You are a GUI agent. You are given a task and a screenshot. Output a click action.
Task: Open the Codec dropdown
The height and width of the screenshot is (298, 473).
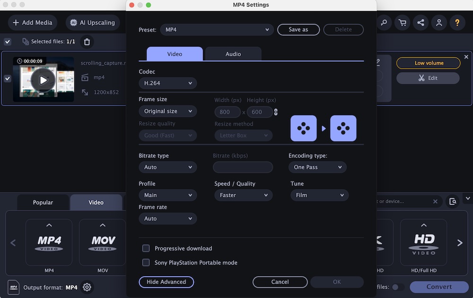point(167,83)
